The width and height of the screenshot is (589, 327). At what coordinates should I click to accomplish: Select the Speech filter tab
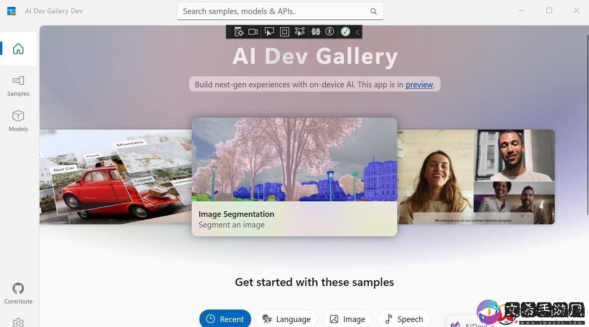(x=404, y=319)
